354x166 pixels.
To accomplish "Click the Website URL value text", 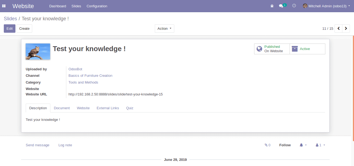I will point(116,94).
